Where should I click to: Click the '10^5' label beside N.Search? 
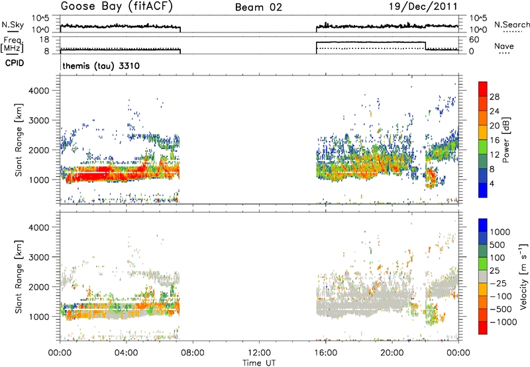click(x=478, y=19)
